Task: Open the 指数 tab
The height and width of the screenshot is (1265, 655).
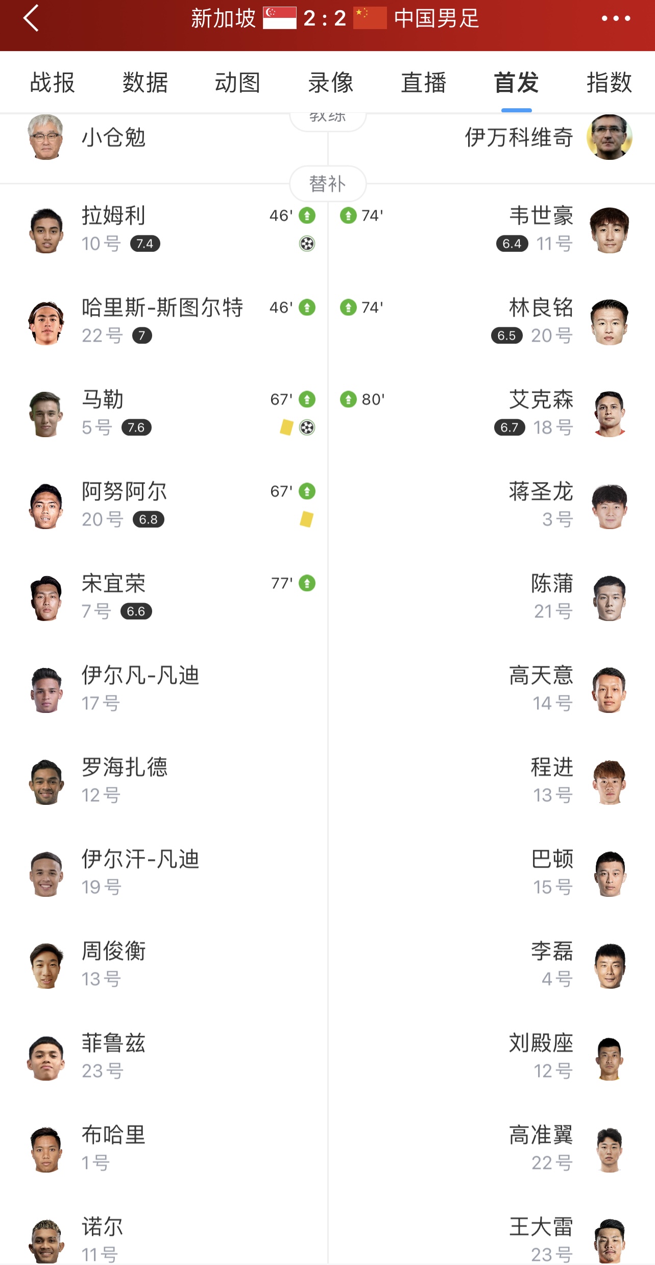Action: click(609, 83)
